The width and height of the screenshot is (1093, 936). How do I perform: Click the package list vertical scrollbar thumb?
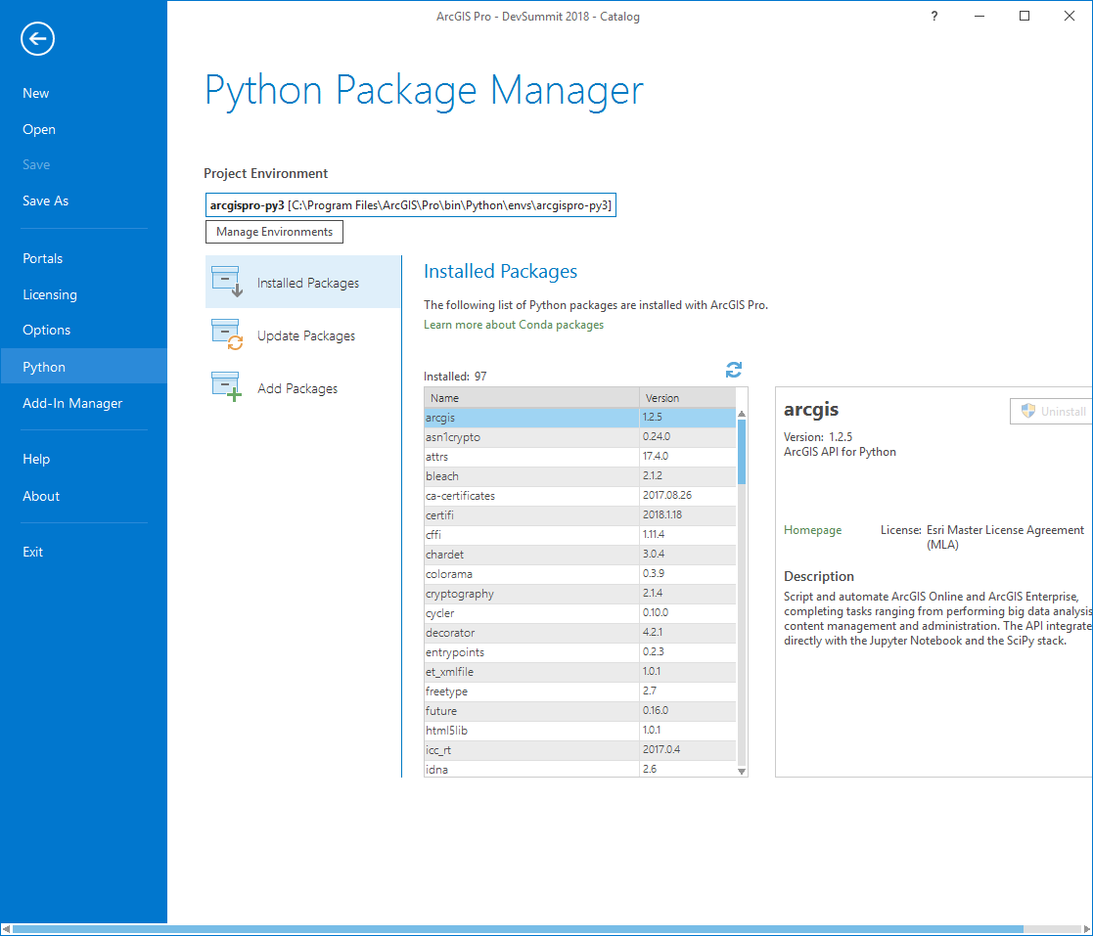point(742,452)
